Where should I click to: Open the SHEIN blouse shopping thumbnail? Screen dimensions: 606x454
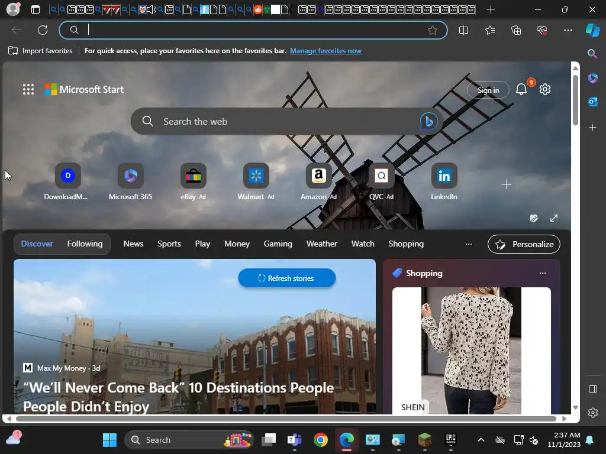[471, 351]
